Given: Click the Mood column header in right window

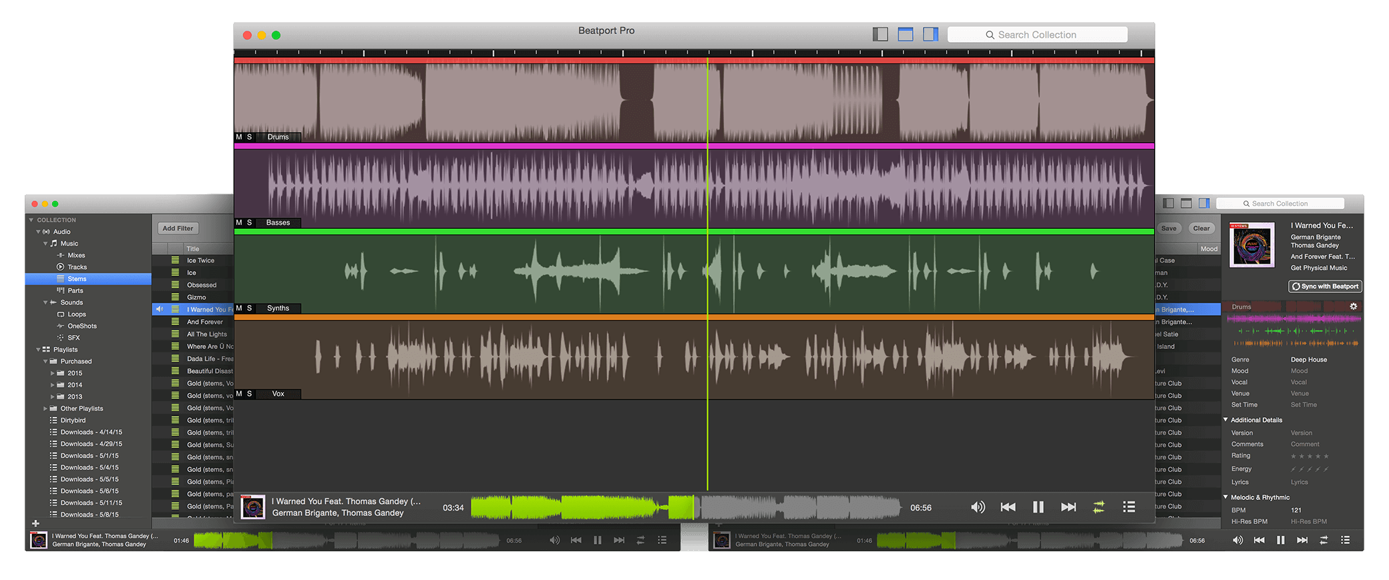Looking at the screenshot, I should coord(1209,248).
